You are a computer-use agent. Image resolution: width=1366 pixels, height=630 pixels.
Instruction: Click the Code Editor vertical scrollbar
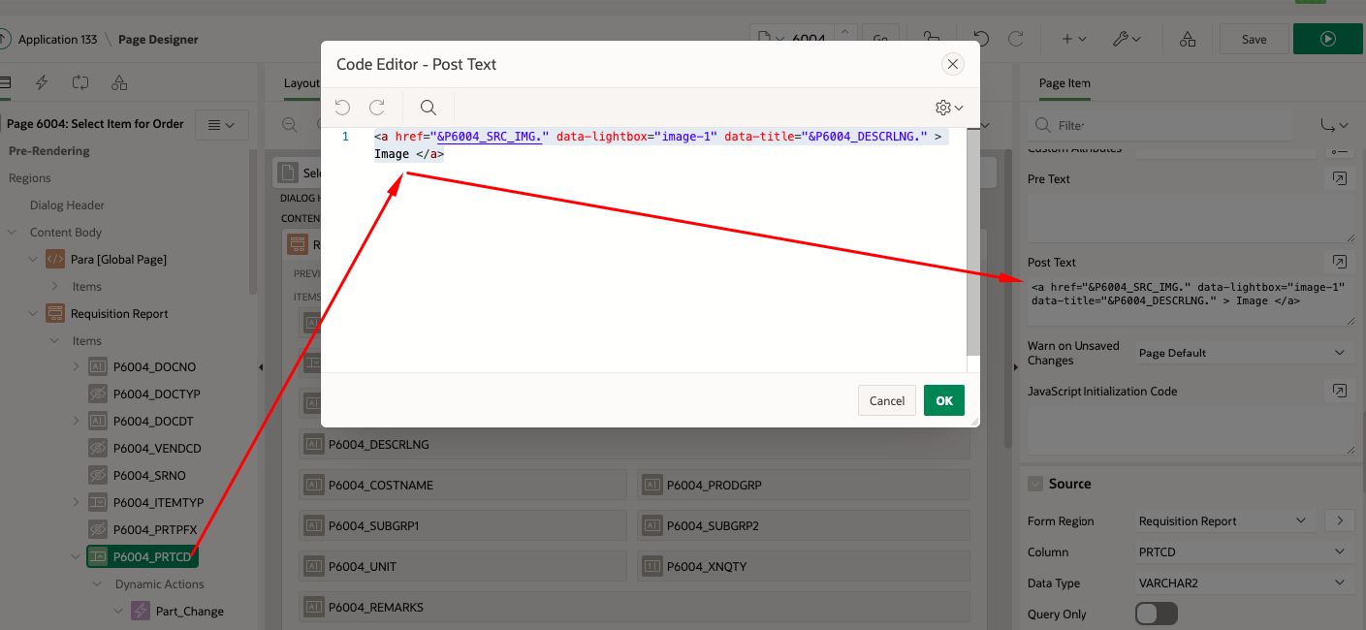tap(971, 242)
